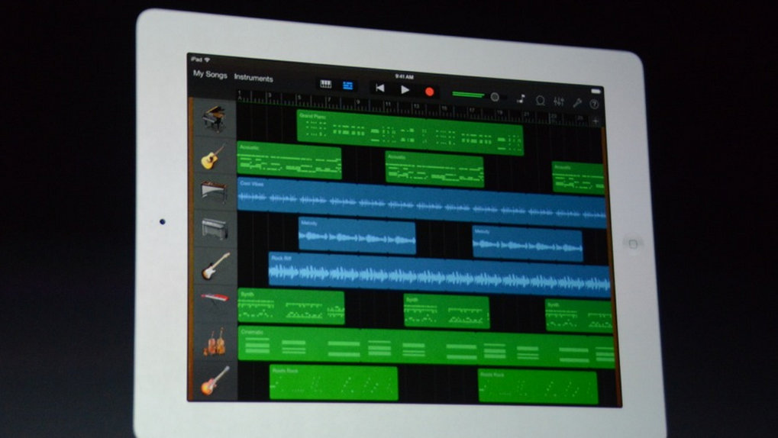Image resolution: width=778 pixels, height=438 pixels.
Task: Select the vibraphone track icon
Action: (213, 192)
